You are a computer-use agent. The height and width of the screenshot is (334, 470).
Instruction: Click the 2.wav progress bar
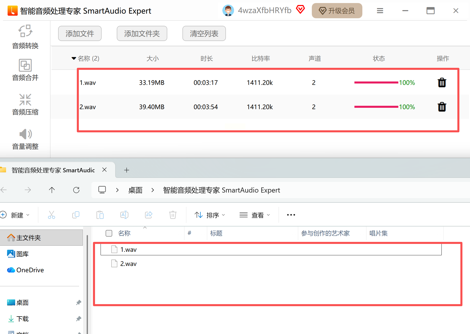[376, 107]
